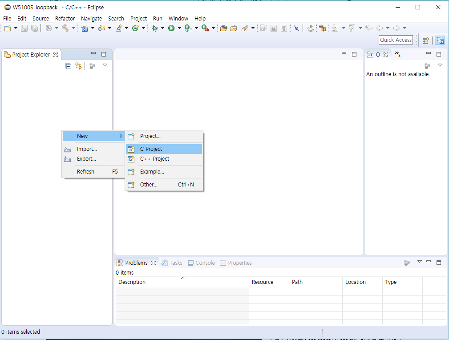This screenshot has width=449, height=340.
Task: Click the Back navigation arrow
Action: pyautogui.click(x=380, y=28)
